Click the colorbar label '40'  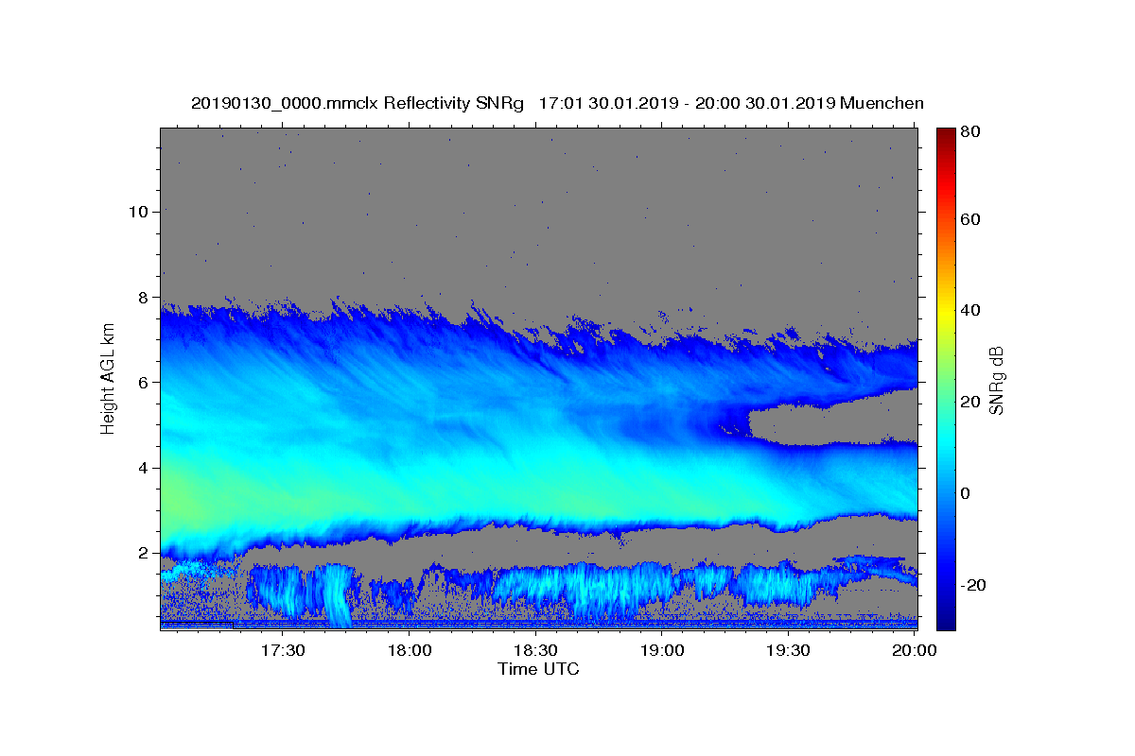[x=972, y=310]
